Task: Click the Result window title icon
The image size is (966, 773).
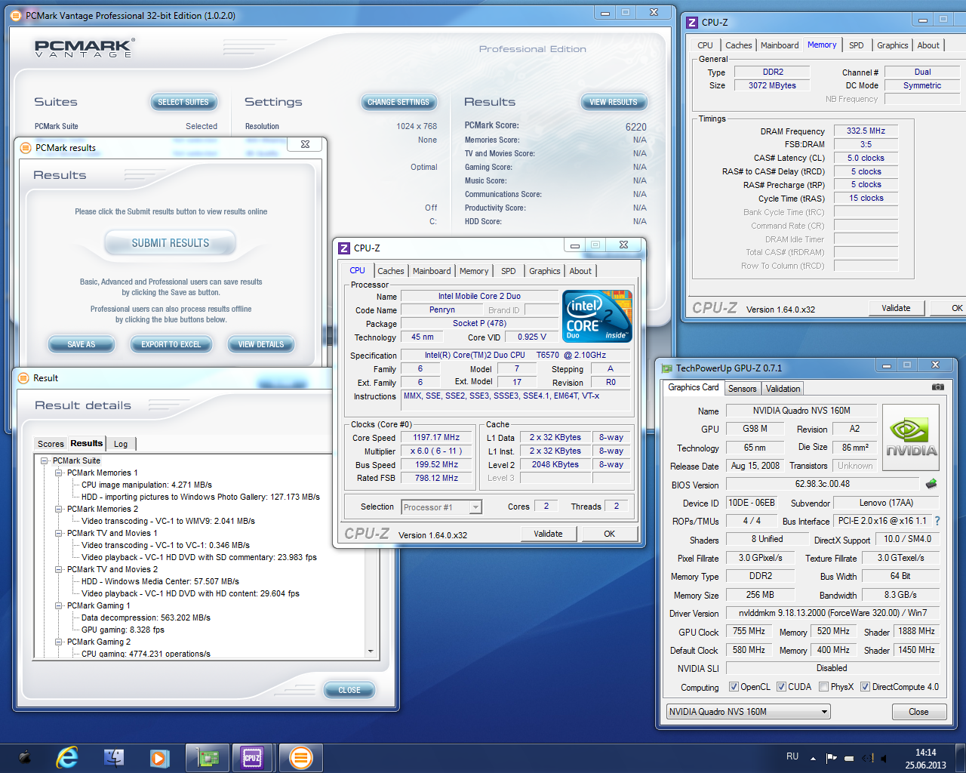Action: point(23,377)
